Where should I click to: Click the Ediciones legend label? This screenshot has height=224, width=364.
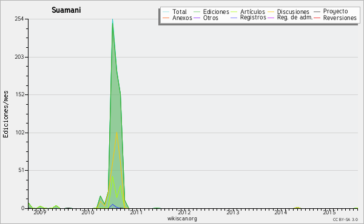pyautogui.click(x=216, y=12)
